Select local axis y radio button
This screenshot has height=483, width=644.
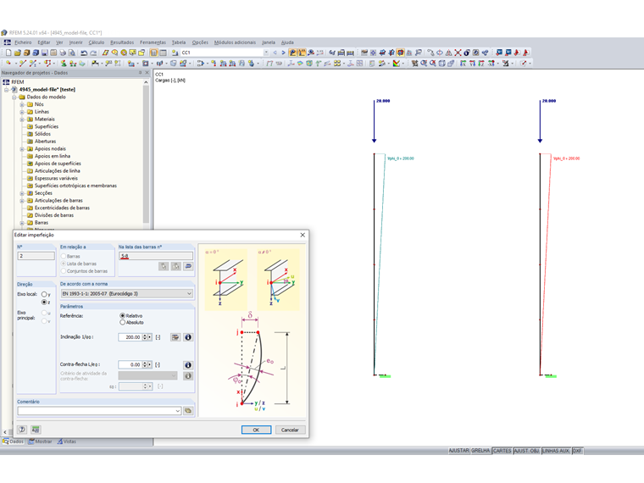pos(44,294)
